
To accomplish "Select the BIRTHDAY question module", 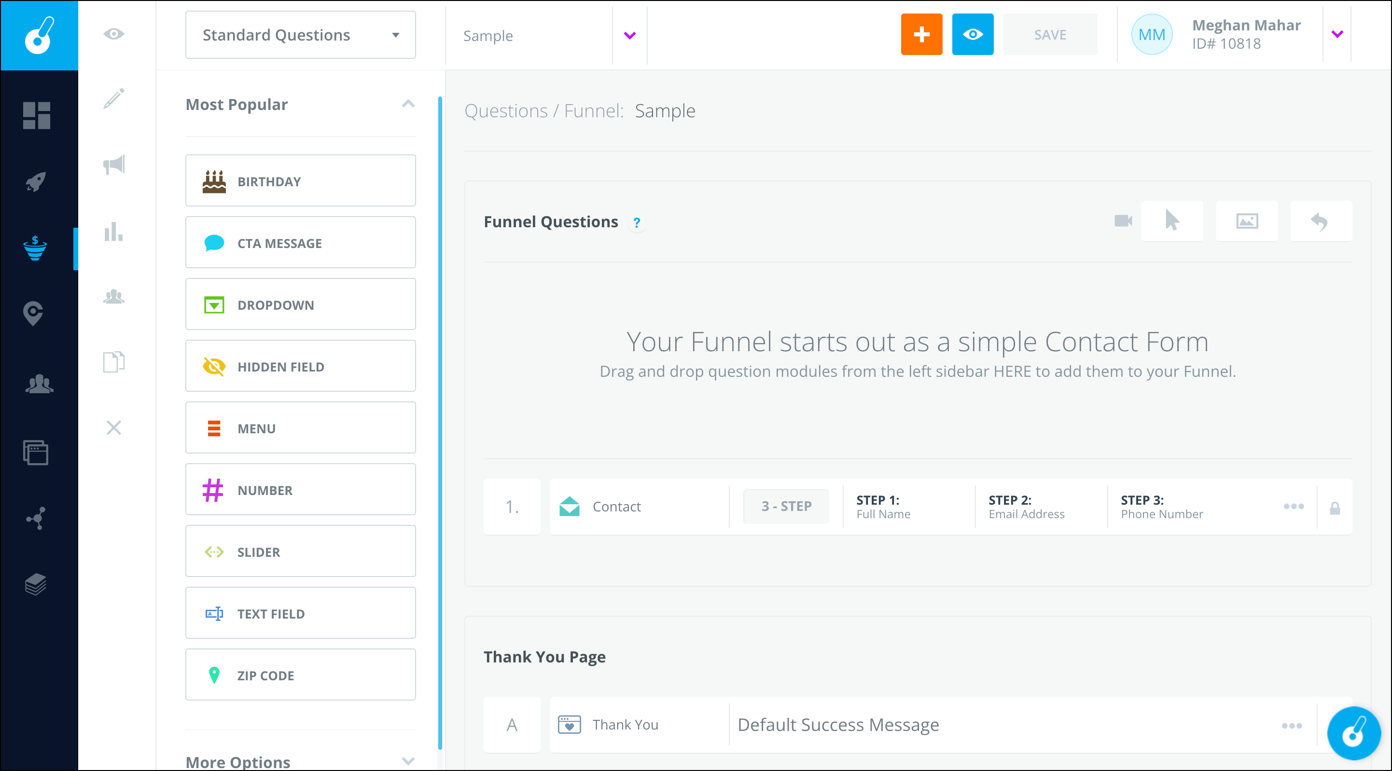I will tap(300, 181).
